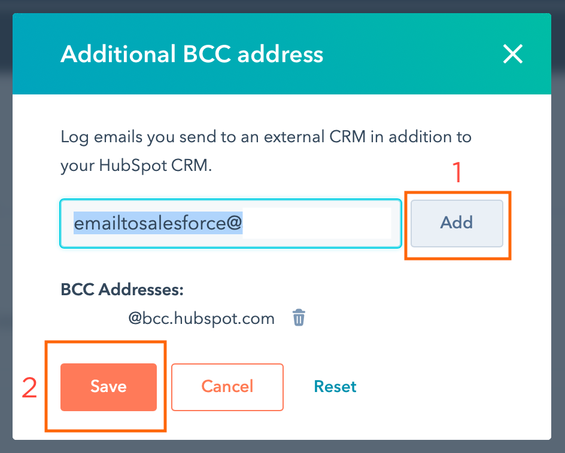Click Add to append the BCC address
Image resolution: width=565 pixels, height=453 pixels.
pos(457,223)
